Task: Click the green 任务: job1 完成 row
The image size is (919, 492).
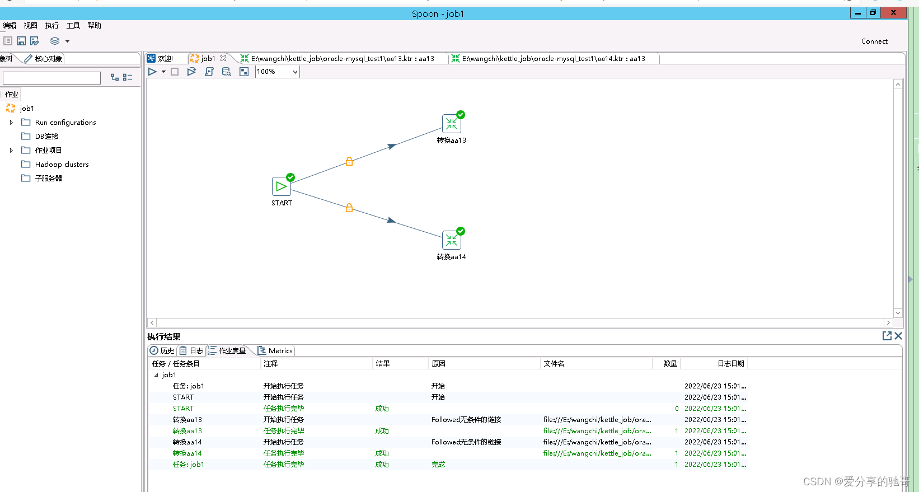Action: pyautogui.click(x=526, y=465)
